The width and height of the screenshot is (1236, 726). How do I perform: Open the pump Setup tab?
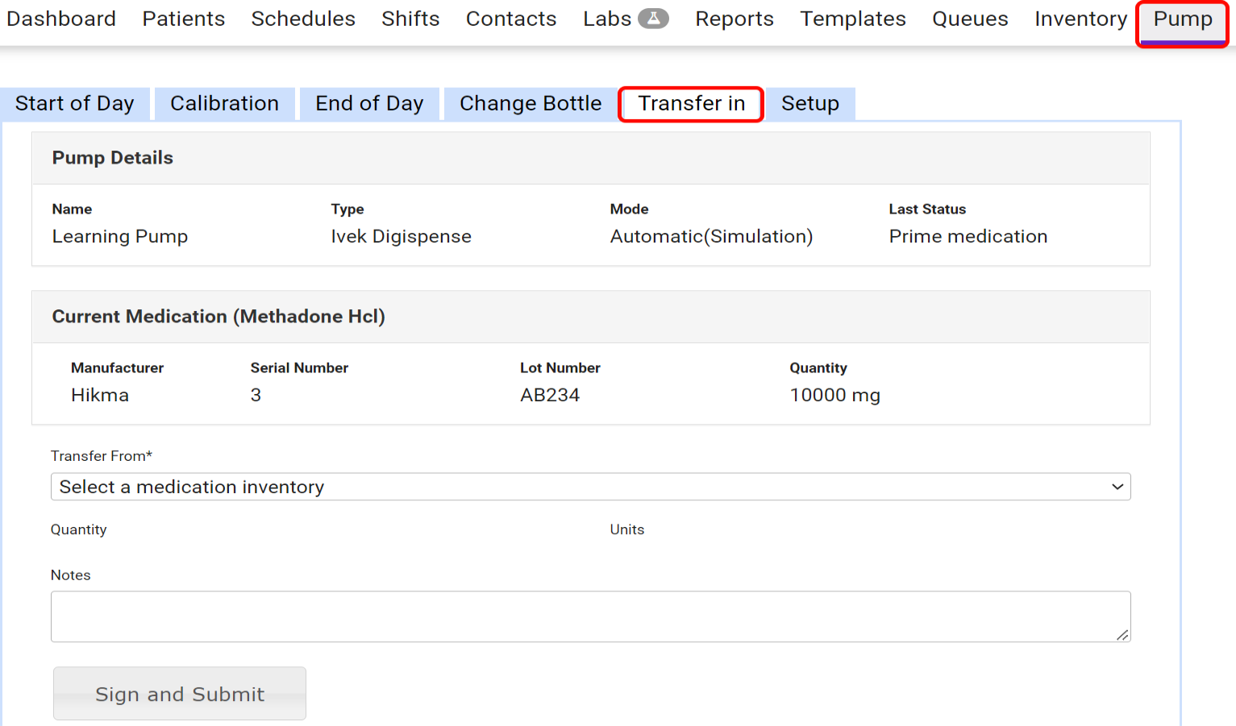coord(809,104)
